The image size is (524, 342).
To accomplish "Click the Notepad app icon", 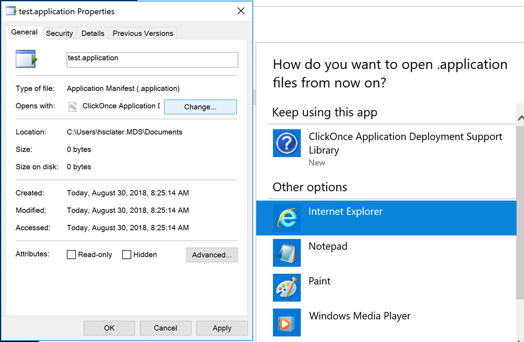I will 287,252.
